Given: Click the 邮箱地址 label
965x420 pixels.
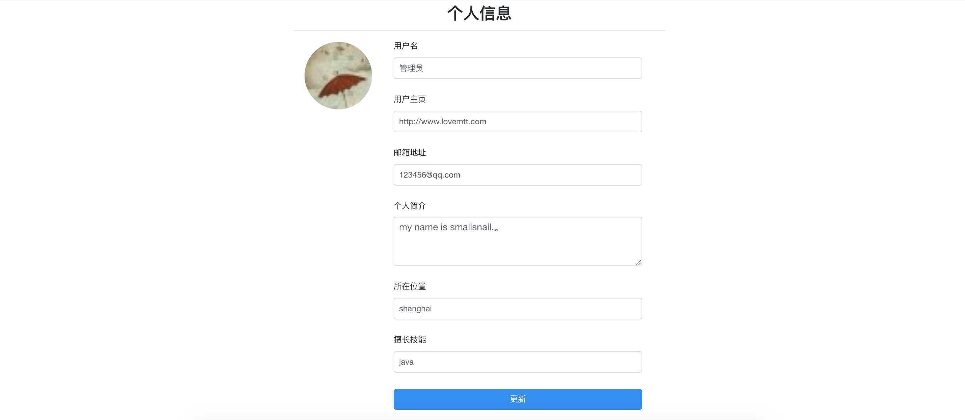Looking at the screenshot, I should [x=410, y=153].
